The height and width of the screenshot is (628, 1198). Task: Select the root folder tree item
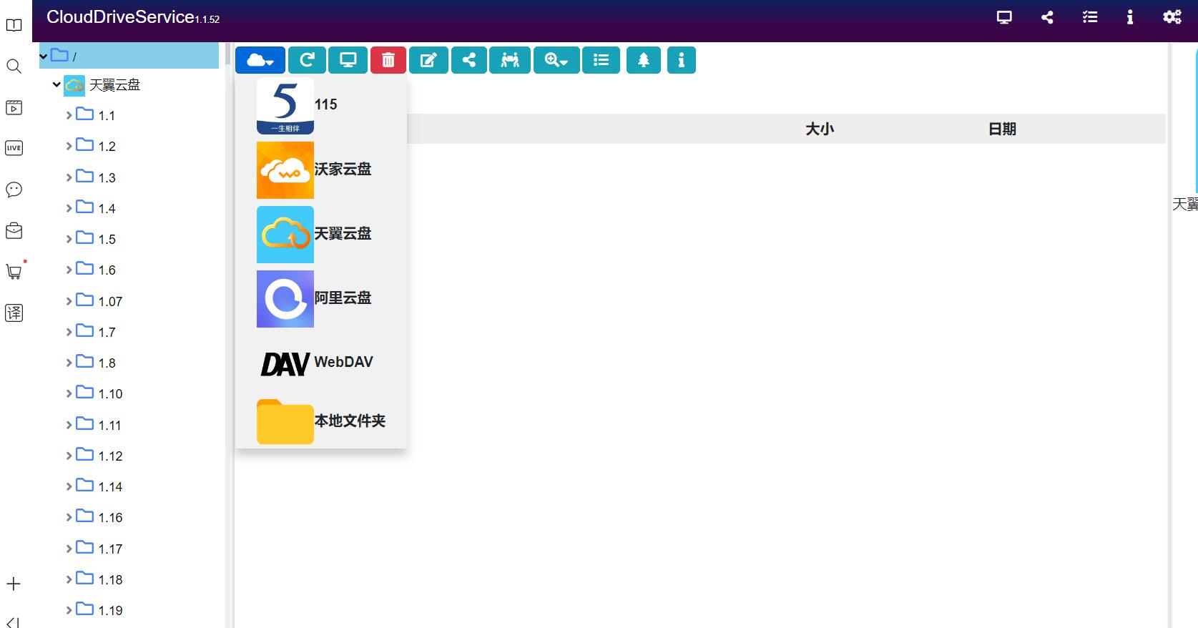tap(129, 56)
